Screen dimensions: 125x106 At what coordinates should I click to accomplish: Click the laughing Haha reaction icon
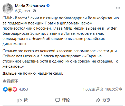click(x=10, y=89)
